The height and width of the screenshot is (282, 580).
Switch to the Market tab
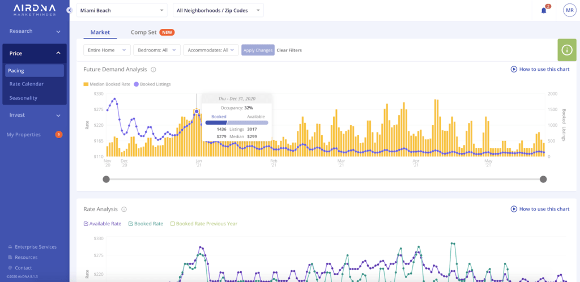(100, 32)
